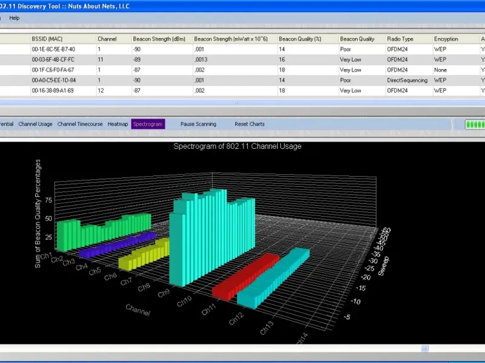
Task: Click the yellow Ch6 bar series
Action: pyautogui.click(x=144, y=253)
